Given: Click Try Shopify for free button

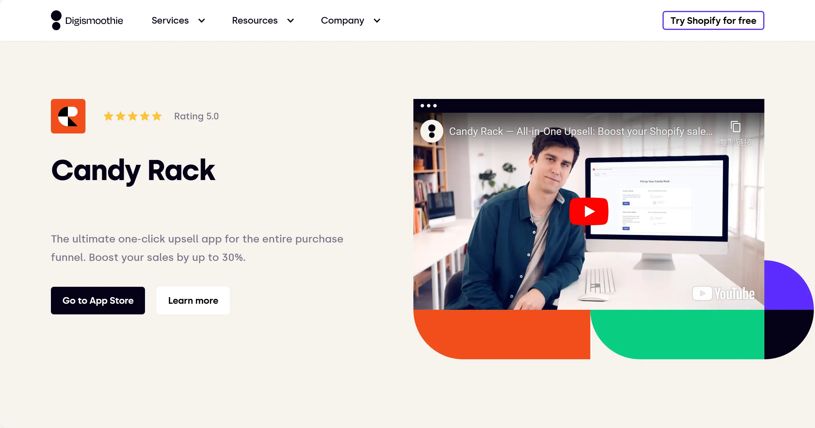Looking at the screenshot, I should click(713, 20).
